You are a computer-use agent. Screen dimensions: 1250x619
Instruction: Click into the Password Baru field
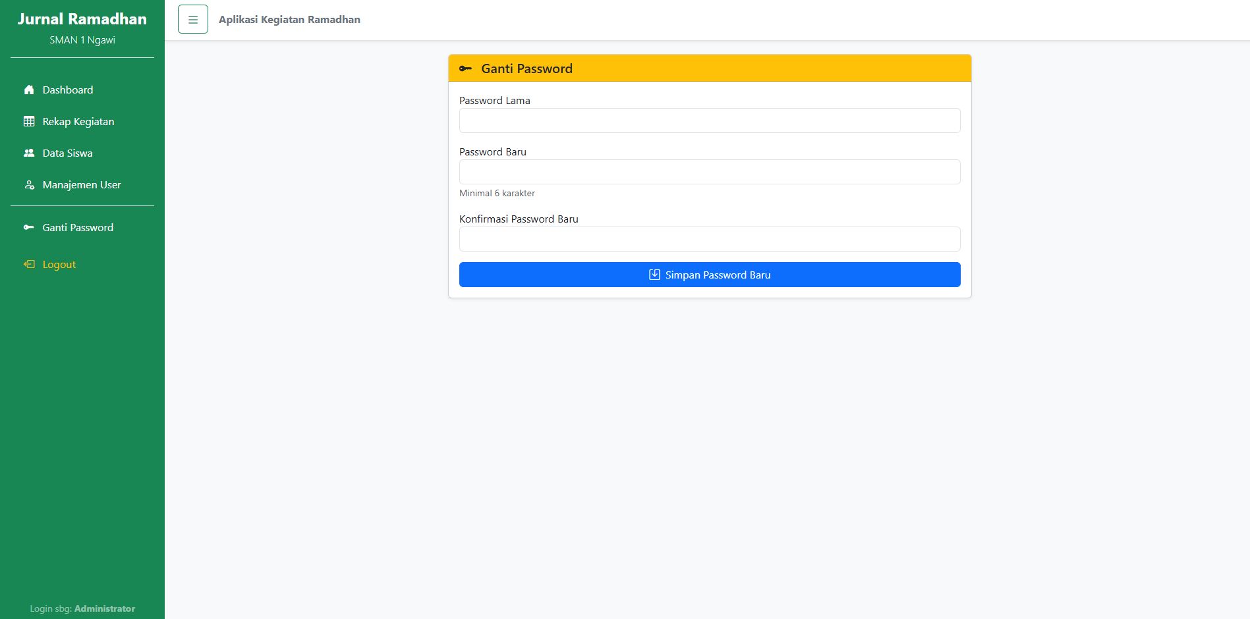pos(710,172)
